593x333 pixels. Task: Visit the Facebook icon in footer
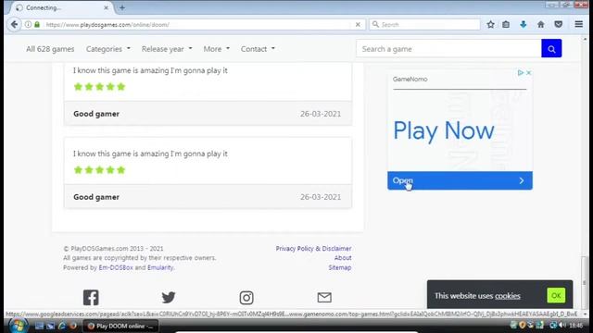click(x=91, y=298)
